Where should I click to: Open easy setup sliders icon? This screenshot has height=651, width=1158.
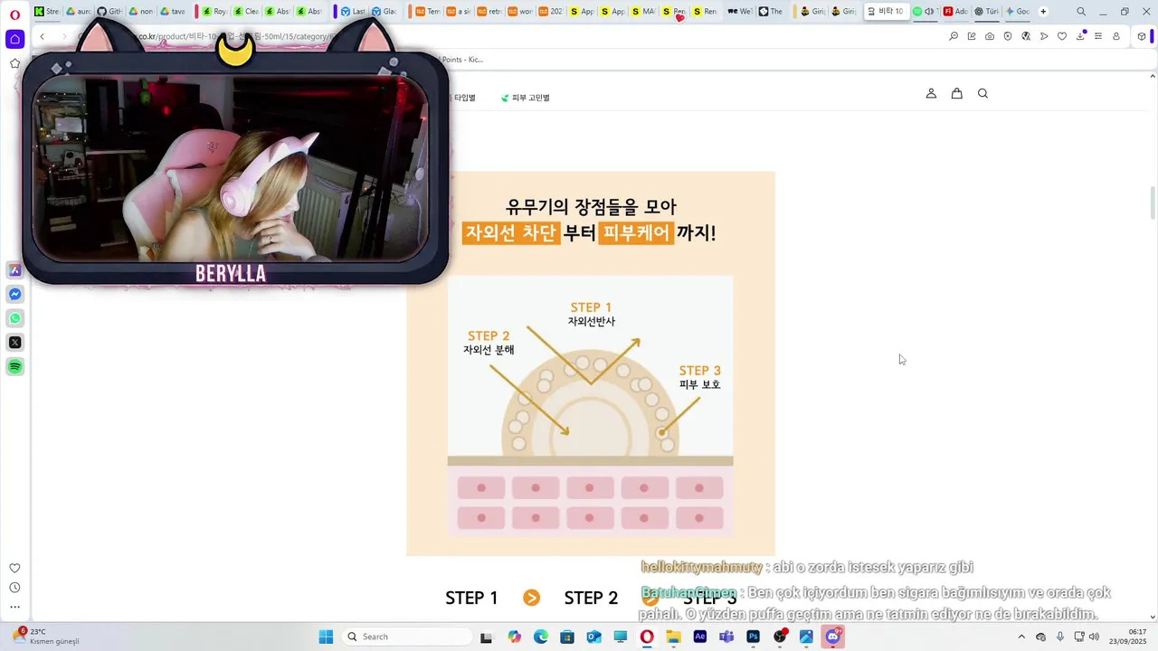click(1098, 36)
